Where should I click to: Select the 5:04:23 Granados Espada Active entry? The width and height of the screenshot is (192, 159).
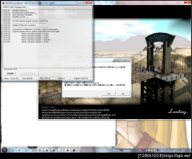(26, 34)
